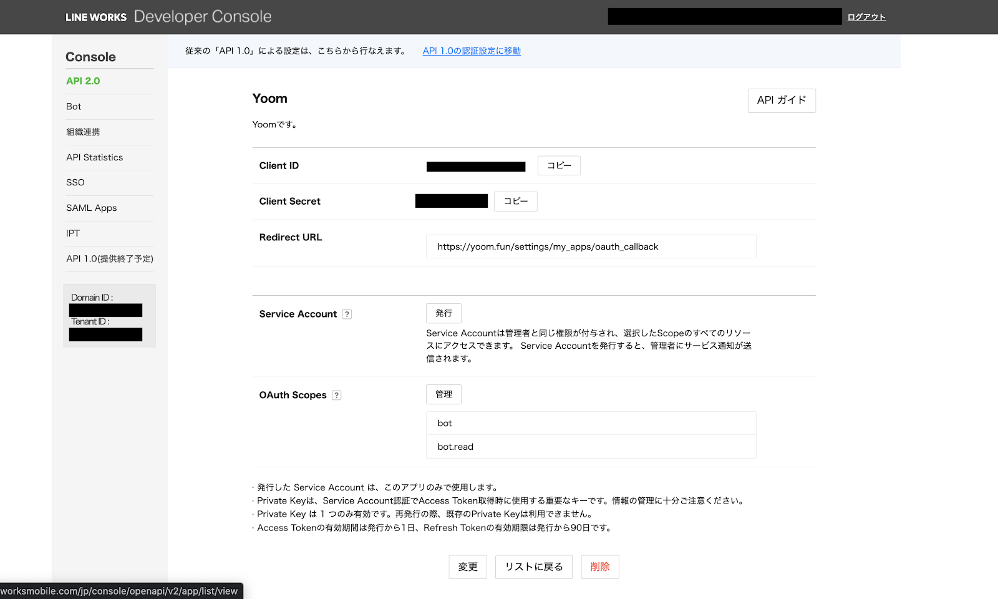Image resolution: width=998 pixels, height=599 pixels.
Task: Click the ログアウト link
Action: 866,17
